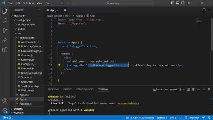This screenshot has width=213, height=120.
Task: Open editor more actions ellipsis
Action: tap(209, 10)
